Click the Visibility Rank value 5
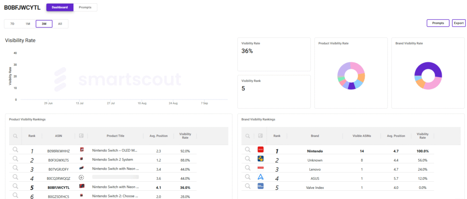The image size is (467, 199). (x=243, y=89)
